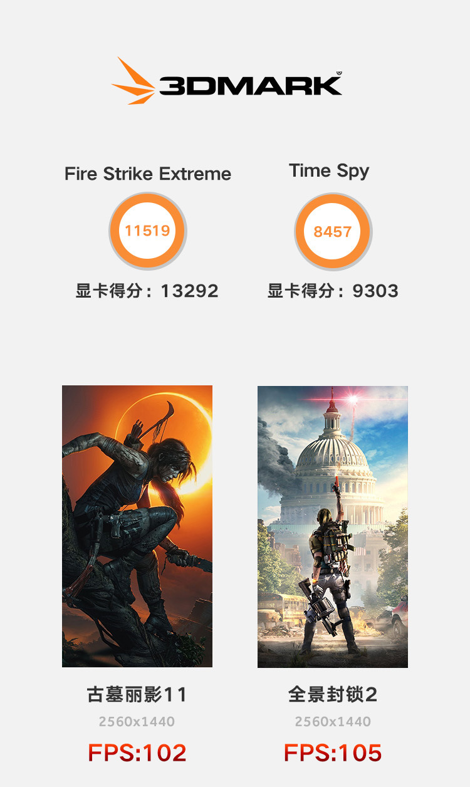
Task: Click 2560x1440 resolution under 古墓丽影11
Action: [x=137, y=722]
